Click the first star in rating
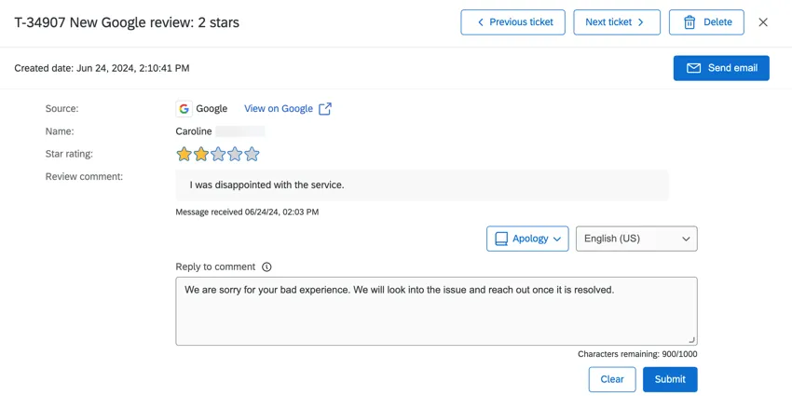792x396 pixels. point(184,155)
